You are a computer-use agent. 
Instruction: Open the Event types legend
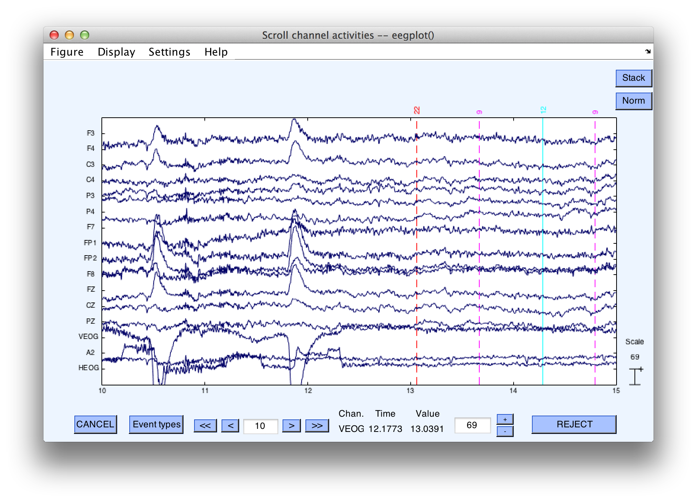coord(156,424)
